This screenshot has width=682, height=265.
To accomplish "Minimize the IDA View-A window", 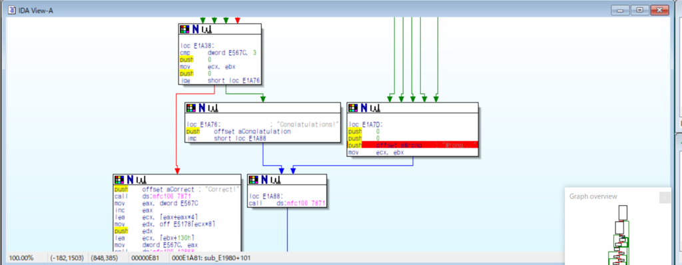I will pyautogui.click(x=619, y=10).
